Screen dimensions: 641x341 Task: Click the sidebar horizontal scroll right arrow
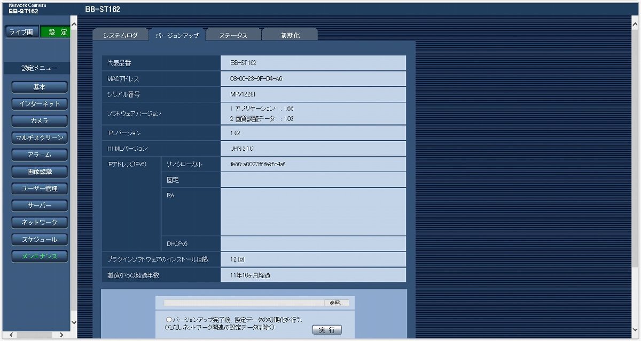[x=61, y=335]
